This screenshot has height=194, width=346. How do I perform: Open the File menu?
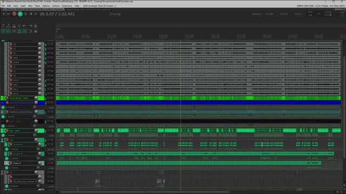3,6
